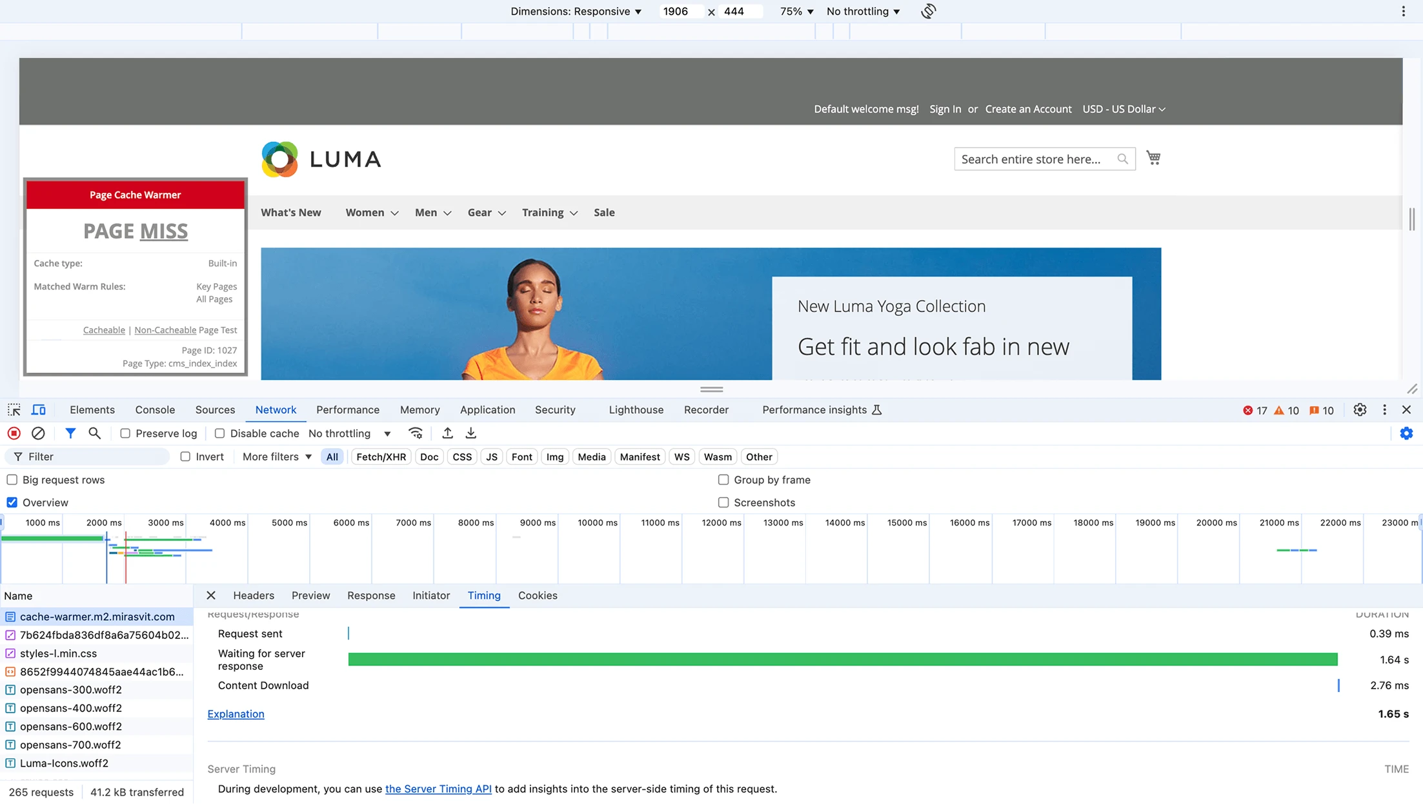Open the No throttling dropdown
This screenshot has width=1423, height=804.
pyautogui.click(x=350, y=433)
